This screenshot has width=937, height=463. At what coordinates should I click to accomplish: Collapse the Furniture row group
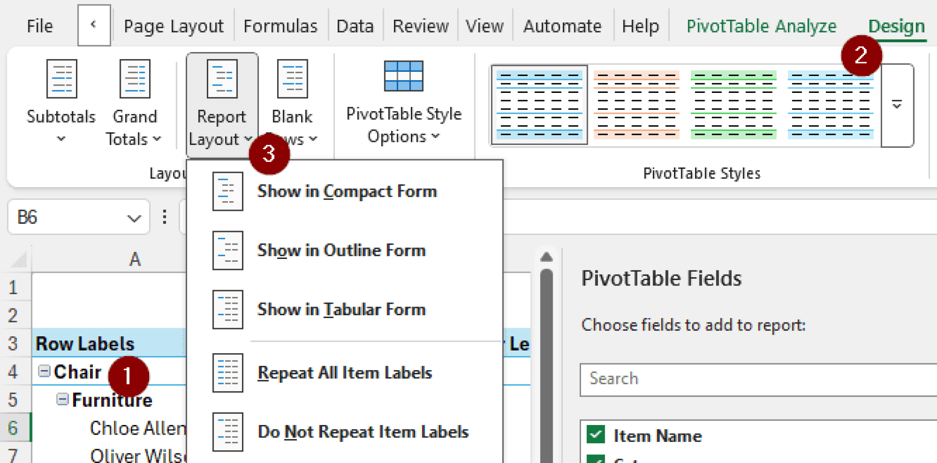(x=62, y=399)
